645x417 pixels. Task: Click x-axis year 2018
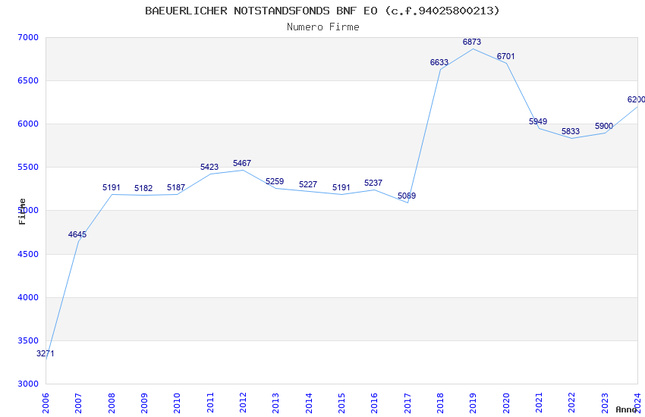[x=441, y=403]
